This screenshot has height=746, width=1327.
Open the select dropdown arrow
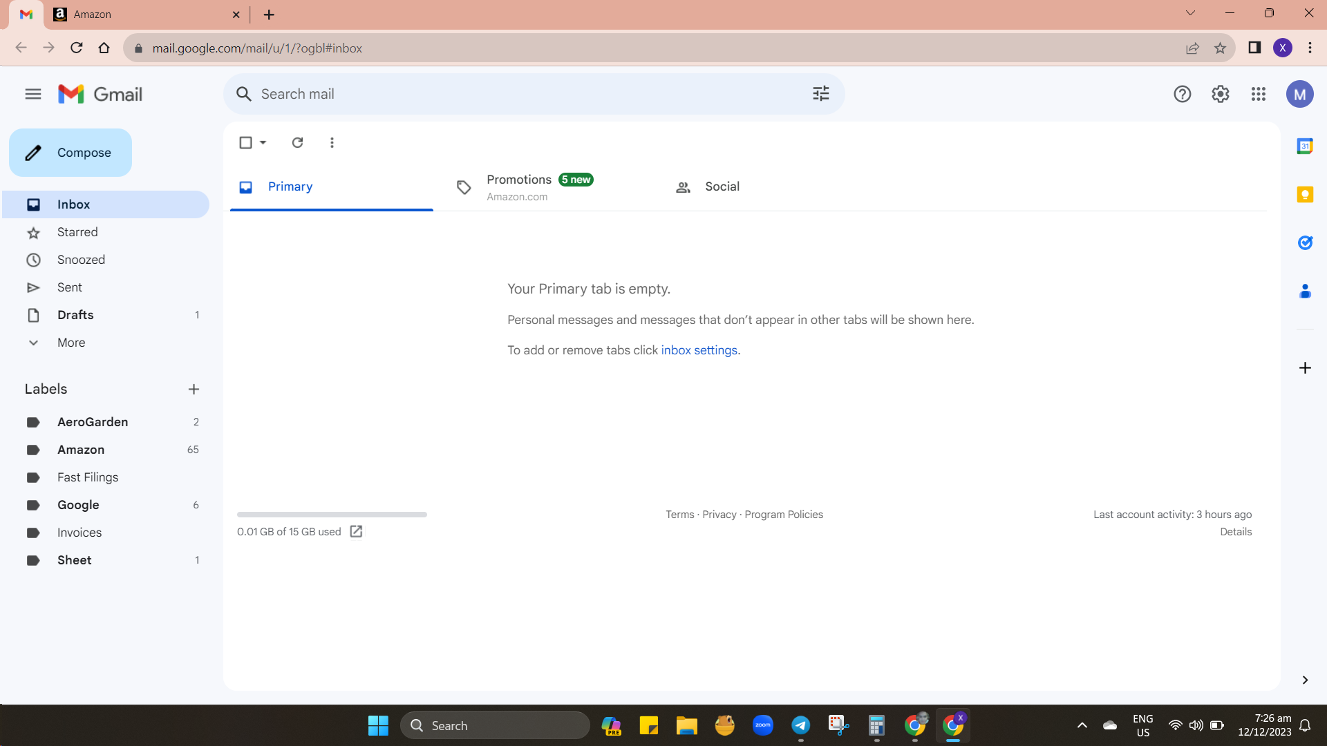point(263,142)
